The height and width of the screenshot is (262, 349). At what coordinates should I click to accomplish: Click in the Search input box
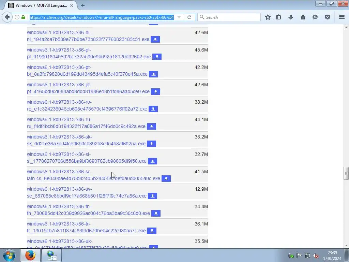pos(229,17)
